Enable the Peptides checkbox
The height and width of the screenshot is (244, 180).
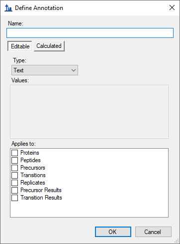pyautogui.click(x=15, y=160)
